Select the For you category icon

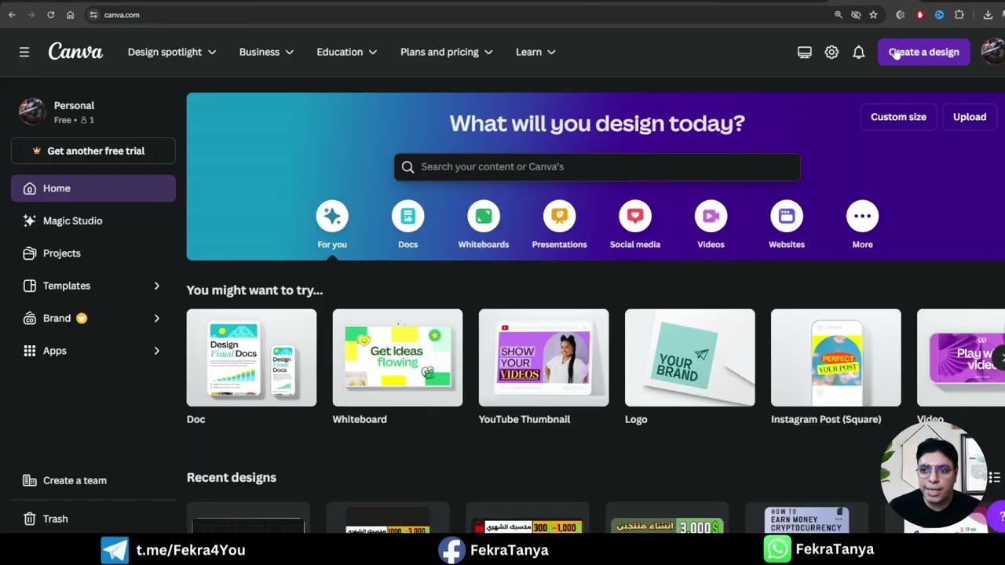(x=332, y=216)
